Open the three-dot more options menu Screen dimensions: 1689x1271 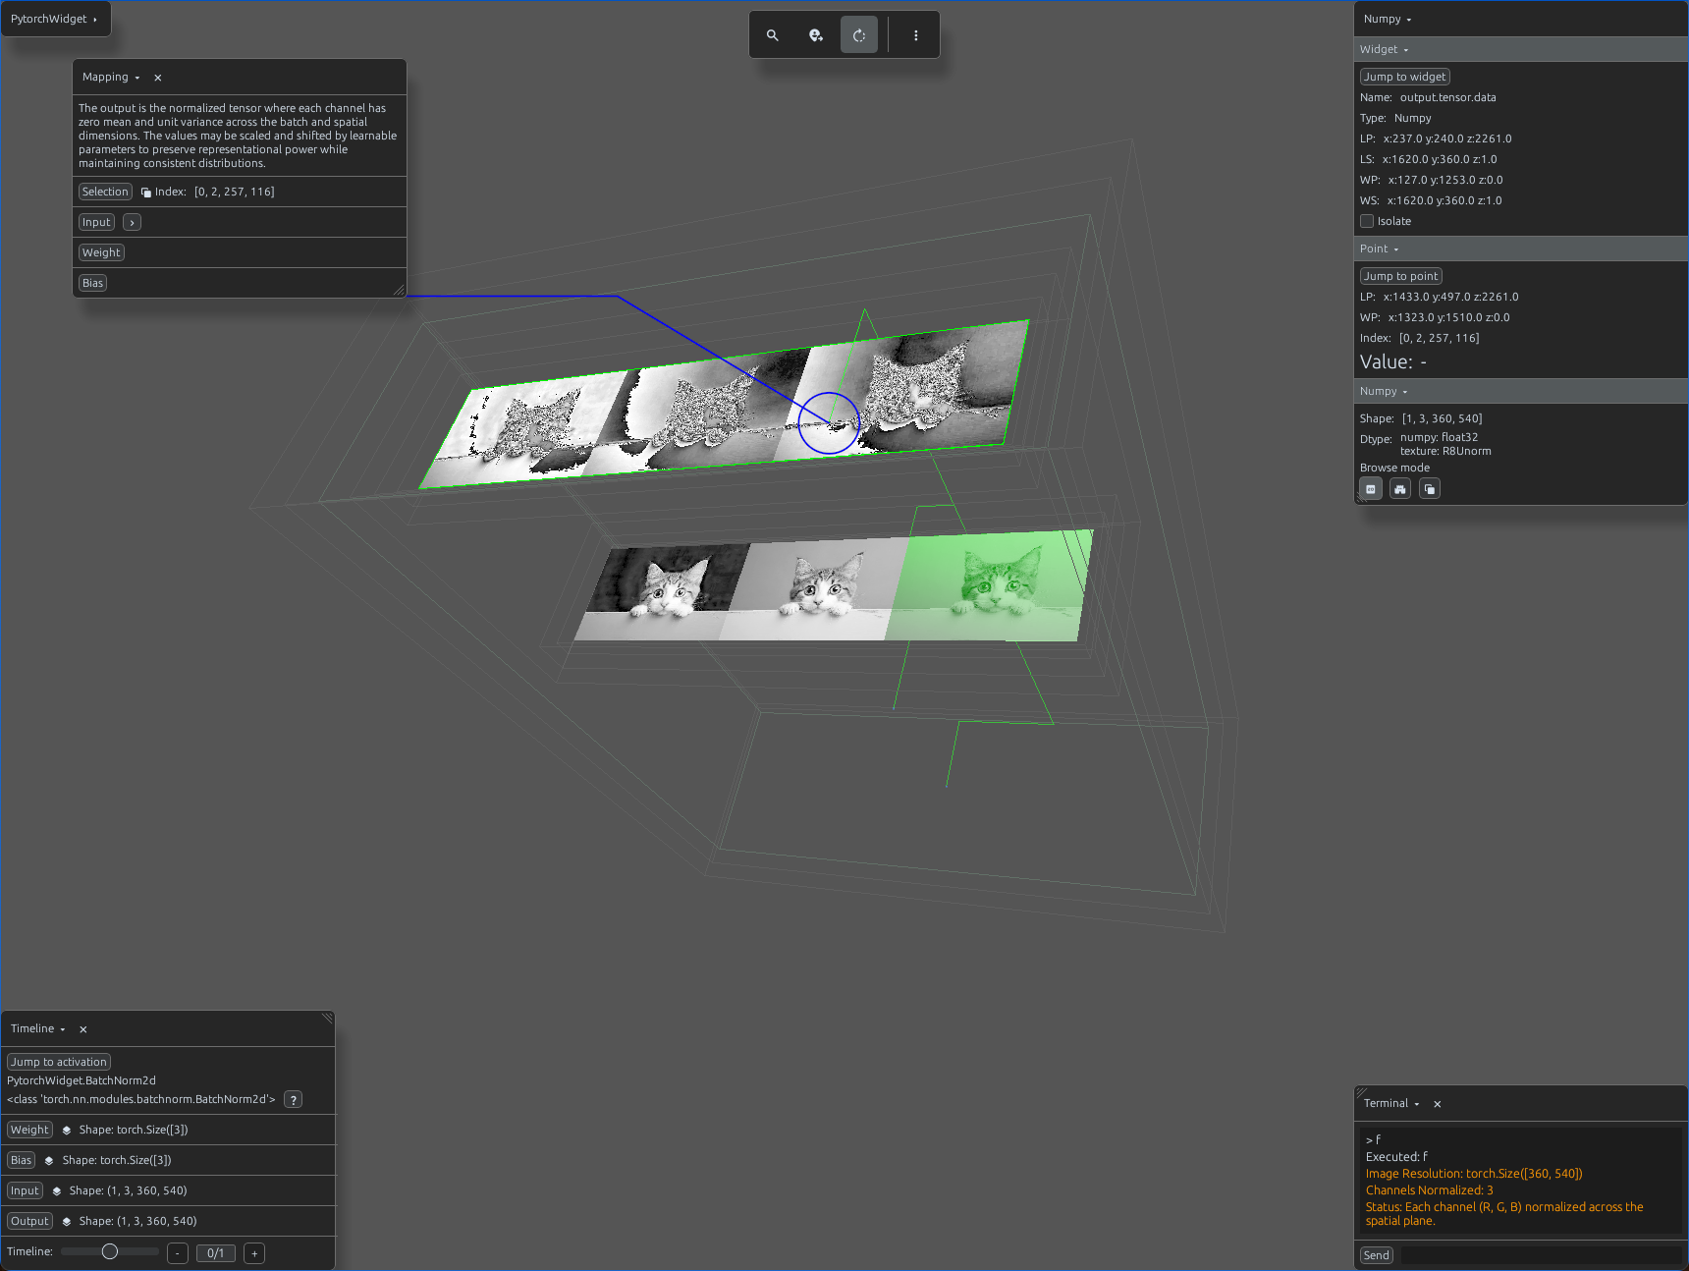916,35
